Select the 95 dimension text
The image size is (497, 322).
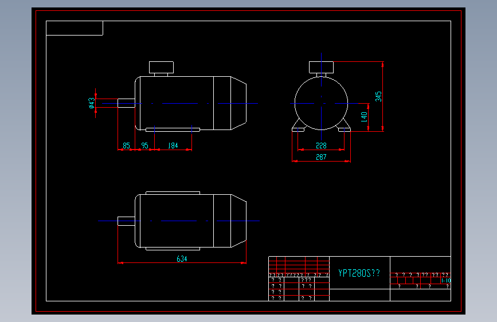144,146
